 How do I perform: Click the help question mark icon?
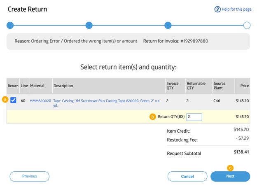click(217, 9)
